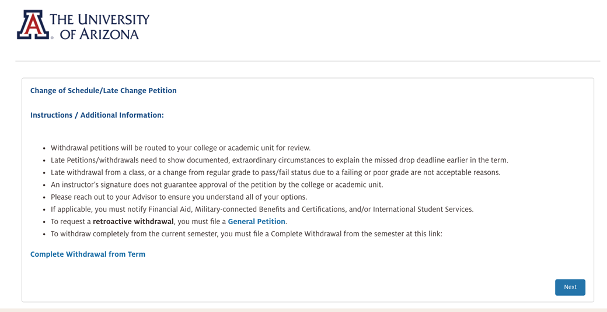Click the University of Arizona wordmark text

(99, 27)
